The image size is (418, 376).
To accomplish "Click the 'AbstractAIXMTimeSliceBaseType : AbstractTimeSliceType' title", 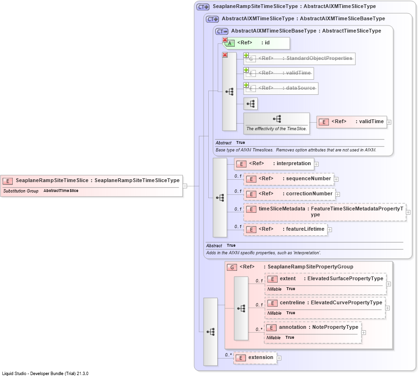I will [x=306, y=31].
